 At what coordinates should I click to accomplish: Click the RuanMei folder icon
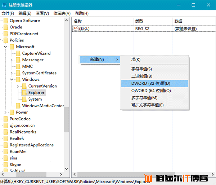coord(6,152)
